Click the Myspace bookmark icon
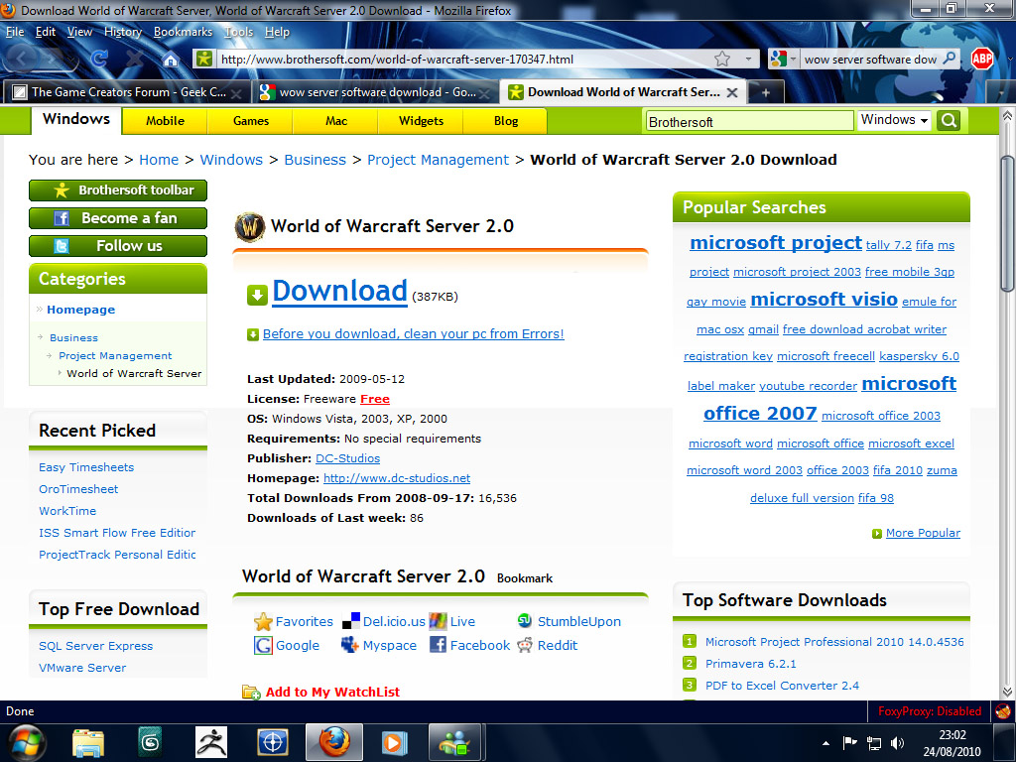This screenshot has height=762, width=1016. tap(350, 645)
